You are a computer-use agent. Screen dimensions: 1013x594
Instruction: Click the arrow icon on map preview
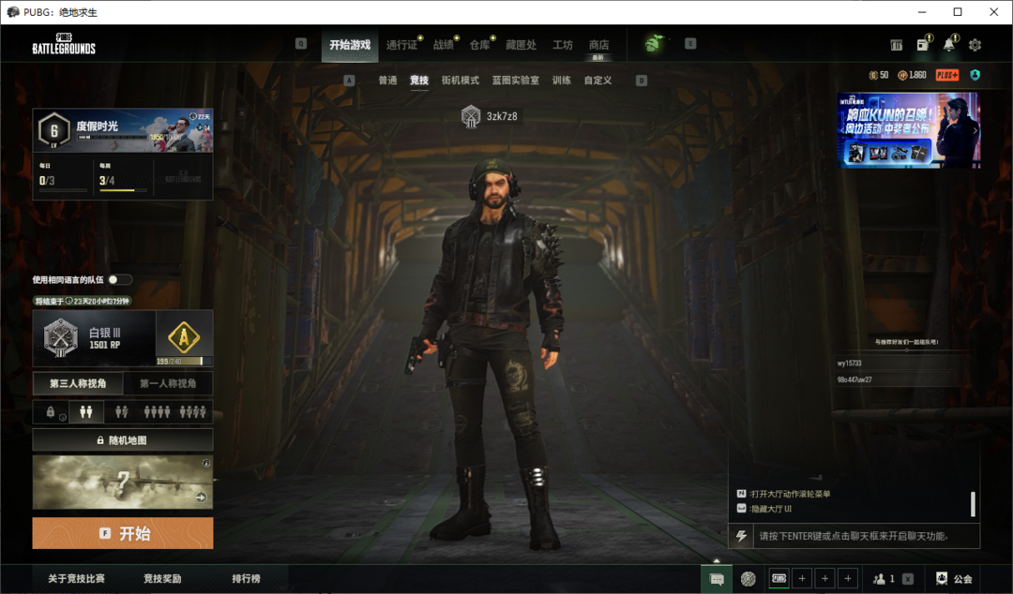pyautogui.click(x=201, y=497)
